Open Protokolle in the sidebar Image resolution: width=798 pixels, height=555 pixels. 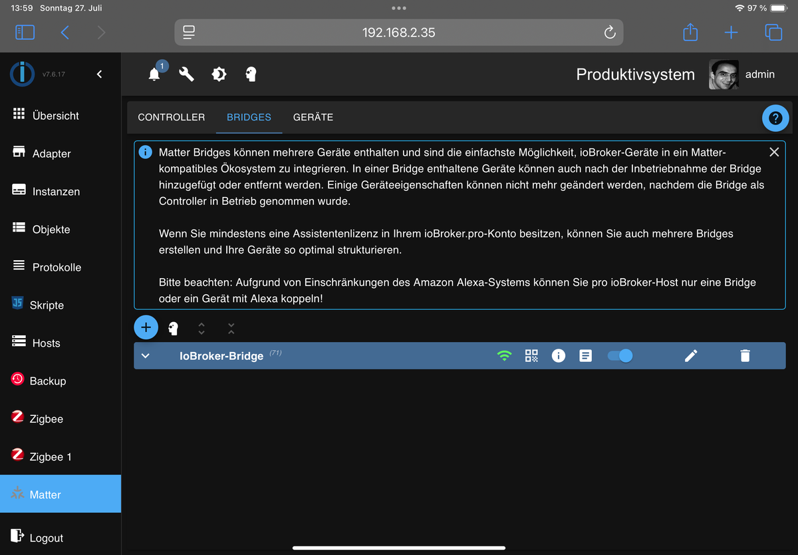pos(61,267)
